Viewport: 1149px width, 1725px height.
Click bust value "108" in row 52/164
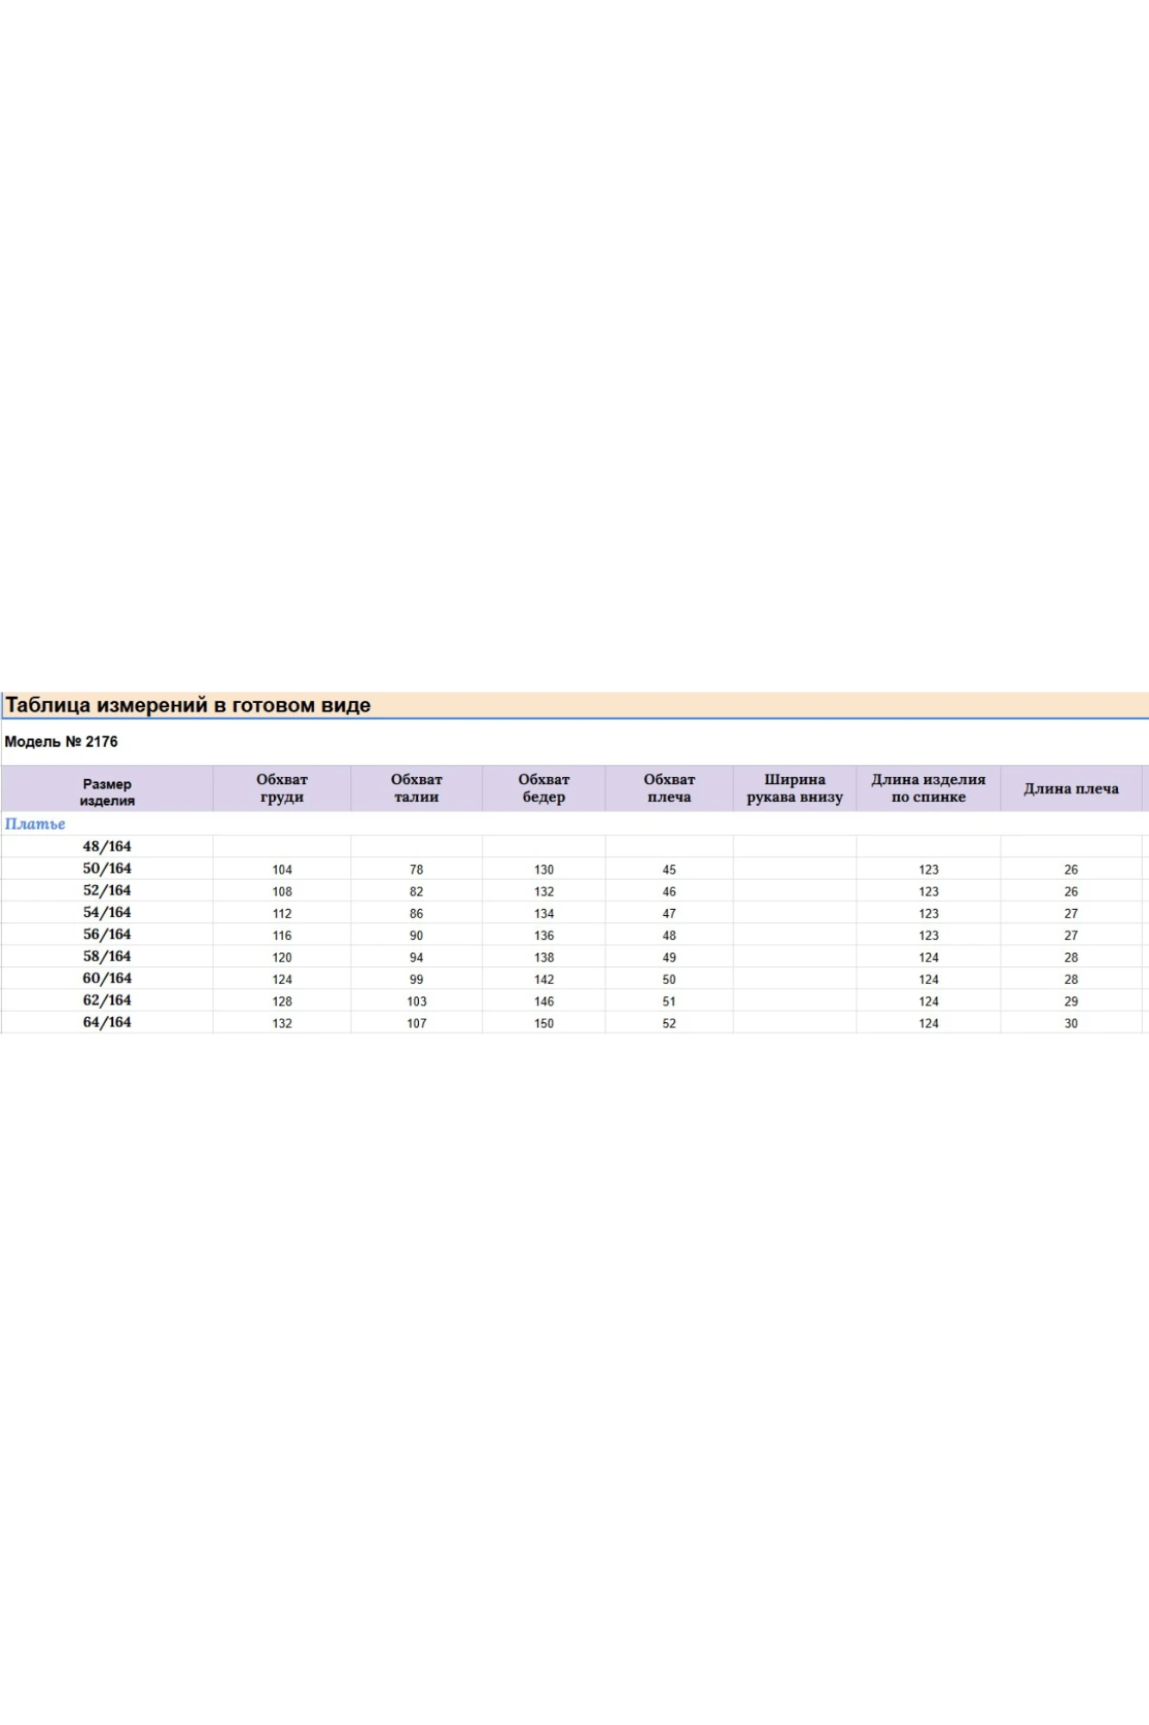(282, 892)
